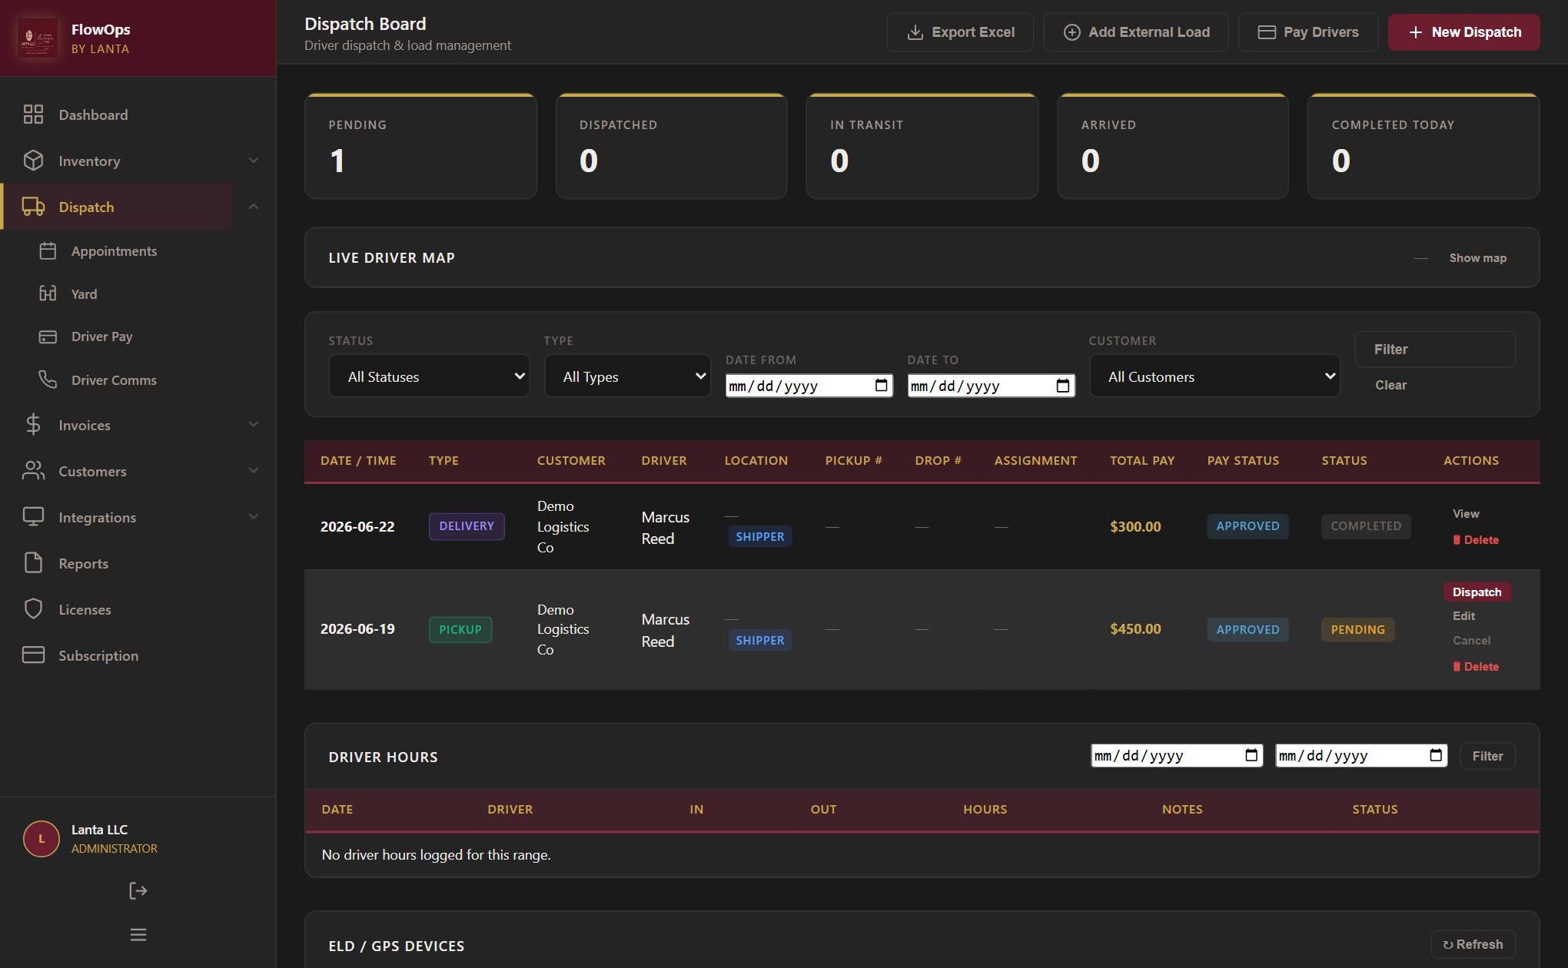Viewport: 1568px width, 968px height.
Task: Open Driver Hours start date calendar icon
Action: tap(1251, 755)
